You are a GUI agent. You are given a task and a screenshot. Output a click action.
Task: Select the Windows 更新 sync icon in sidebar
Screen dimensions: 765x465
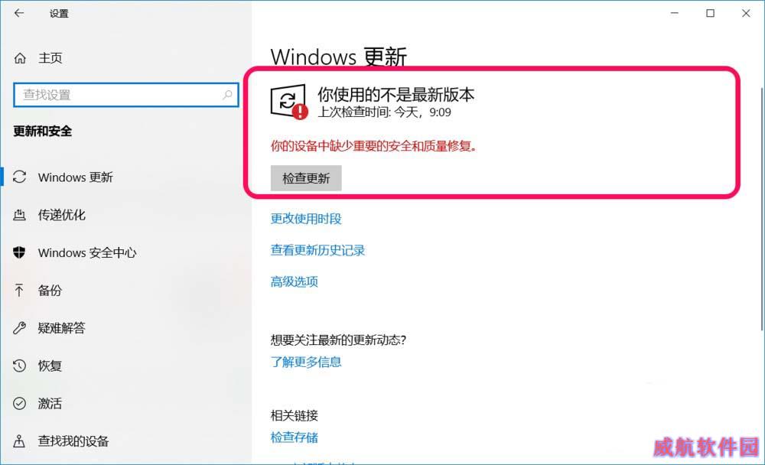(x=20, y=177)
